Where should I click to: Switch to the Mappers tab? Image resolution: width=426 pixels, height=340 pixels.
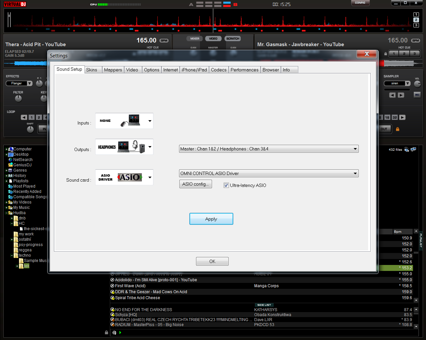(113, 70)
